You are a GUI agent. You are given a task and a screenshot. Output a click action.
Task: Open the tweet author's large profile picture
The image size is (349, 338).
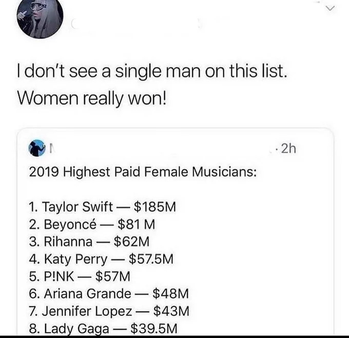point(40,16)
